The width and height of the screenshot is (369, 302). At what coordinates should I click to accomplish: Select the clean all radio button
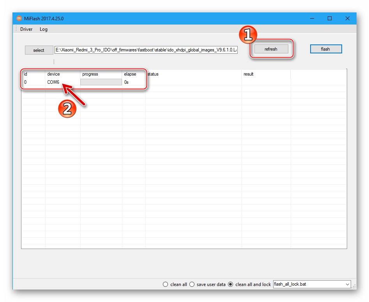166,284
